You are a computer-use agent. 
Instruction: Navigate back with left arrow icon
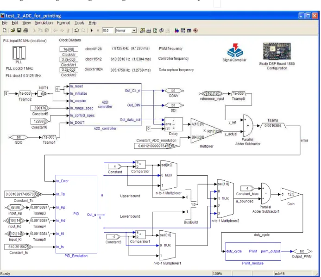point(55,31)
